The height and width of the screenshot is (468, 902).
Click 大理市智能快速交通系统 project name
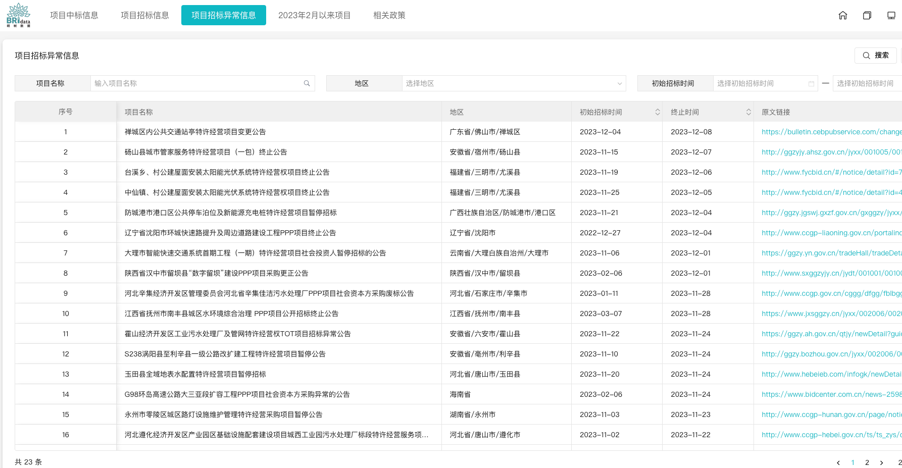click(x=255, y=253)
